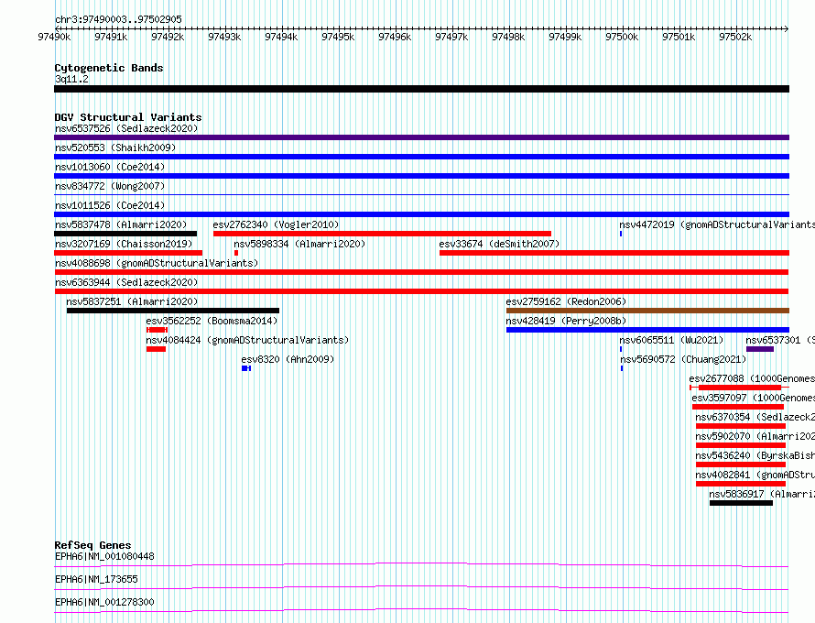Click the tiny nsv6065511 (Wu2021) marker

(621, 349)
